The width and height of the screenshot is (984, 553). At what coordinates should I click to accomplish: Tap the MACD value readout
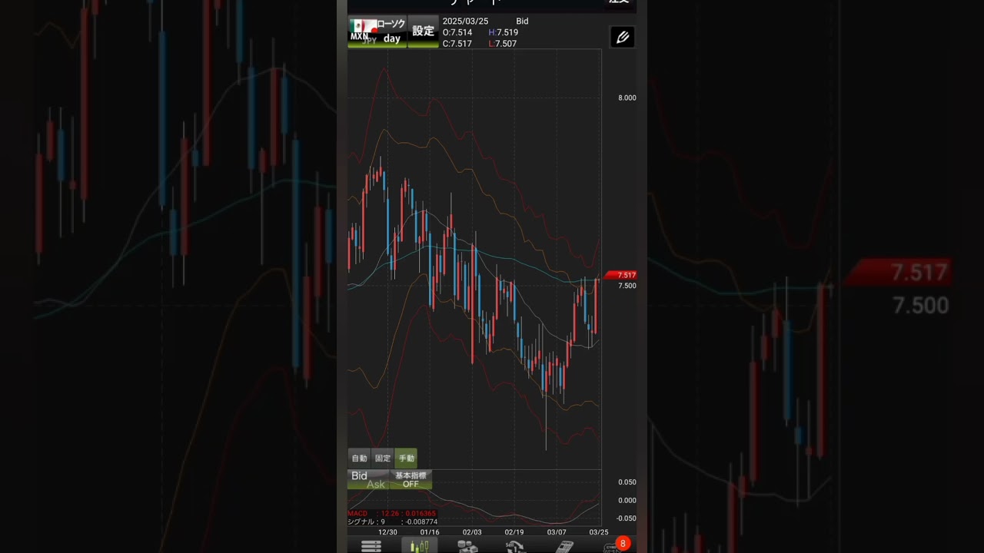coord(392,513)
